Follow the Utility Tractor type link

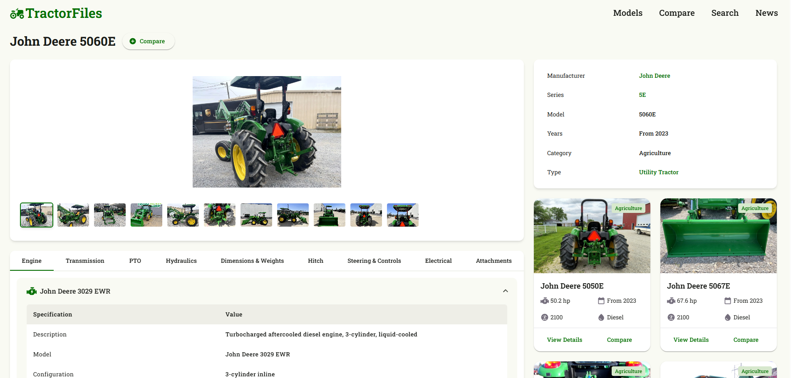pos(658,172)
